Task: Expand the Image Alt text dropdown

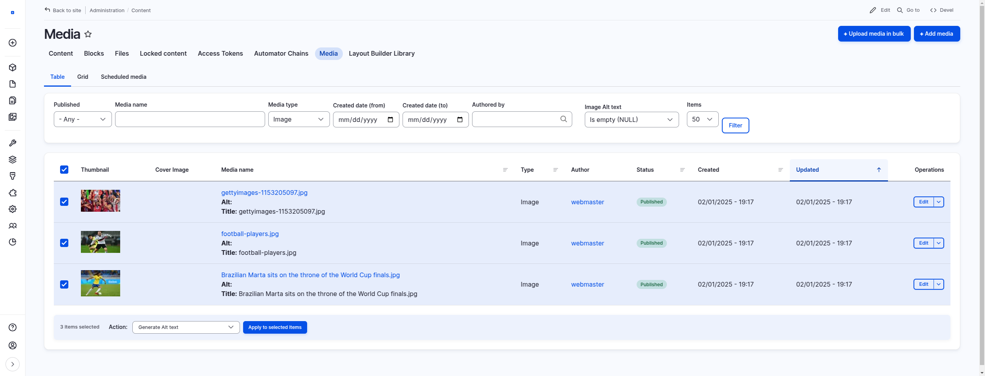Action: click(631, 120)
